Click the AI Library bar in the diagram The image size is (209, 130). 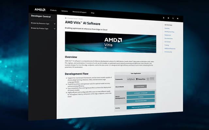[141, 97]
